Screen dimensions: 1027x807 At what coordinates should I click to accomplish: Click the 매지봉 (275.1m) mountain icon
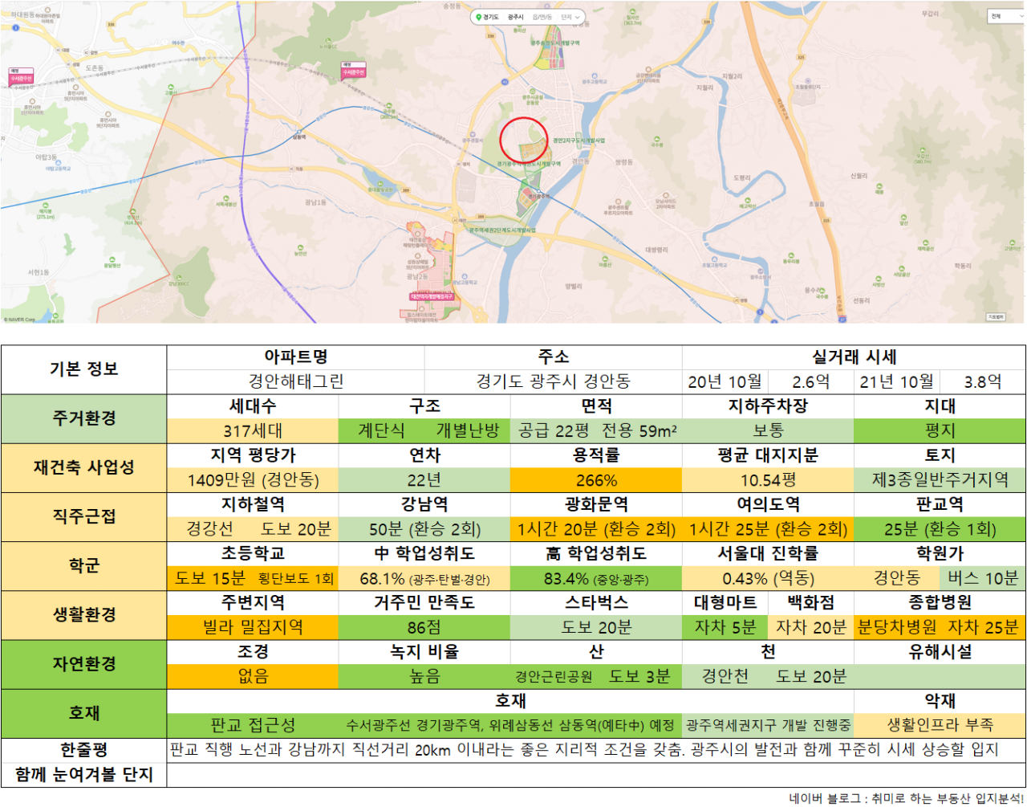(45, 206)
